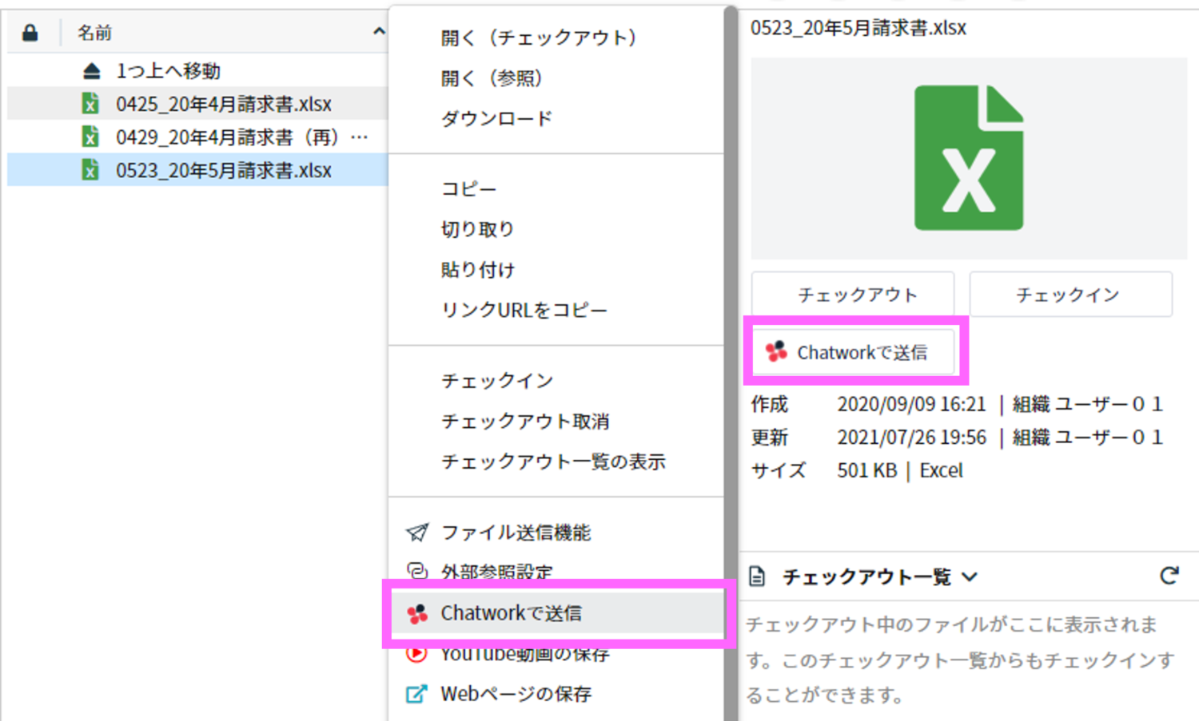Refresh the チェックアウト一覧 panel
The width and height of the screenshot is (1199, 721).
1169,575
